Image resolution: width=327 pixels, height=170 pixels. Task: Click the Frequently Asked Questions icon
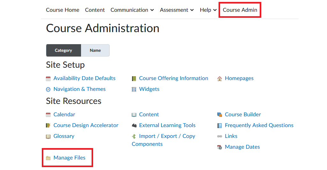pyautogui.click(x=219, y=126)
